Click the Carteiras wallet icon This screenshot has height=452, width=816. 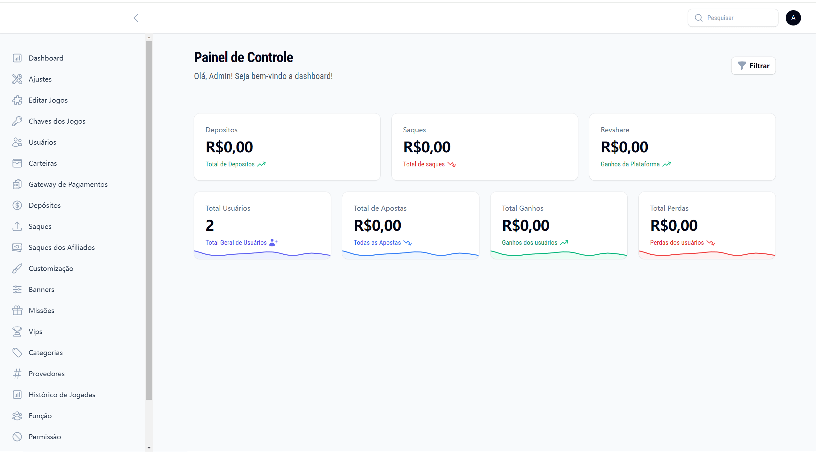click(x=17, y=163)
